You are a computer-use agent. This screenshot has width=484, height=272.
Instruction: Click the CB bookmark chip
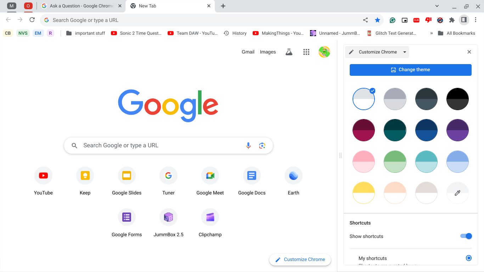[x=8, y=33]
